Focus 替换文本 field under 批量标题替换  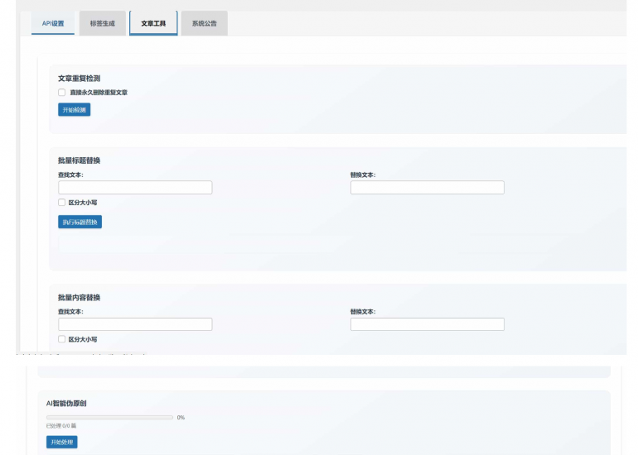pos(428,187)
